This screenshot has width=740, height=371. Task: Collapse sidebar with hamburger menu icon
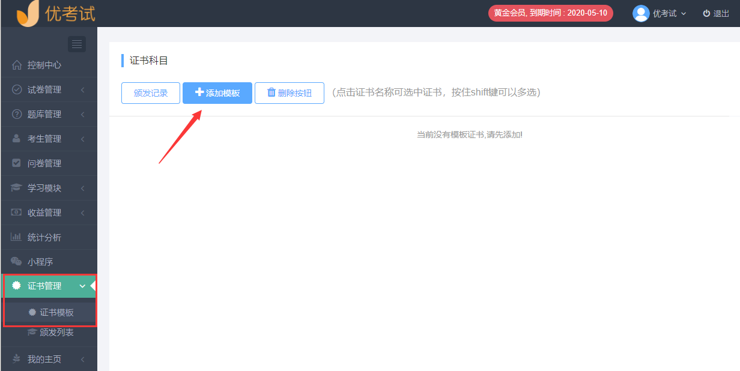pos(77,44)
